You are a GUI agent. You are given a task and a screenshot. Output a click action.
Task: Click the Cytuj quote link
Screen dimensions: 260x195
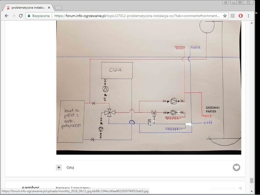(x=70, y=168)
